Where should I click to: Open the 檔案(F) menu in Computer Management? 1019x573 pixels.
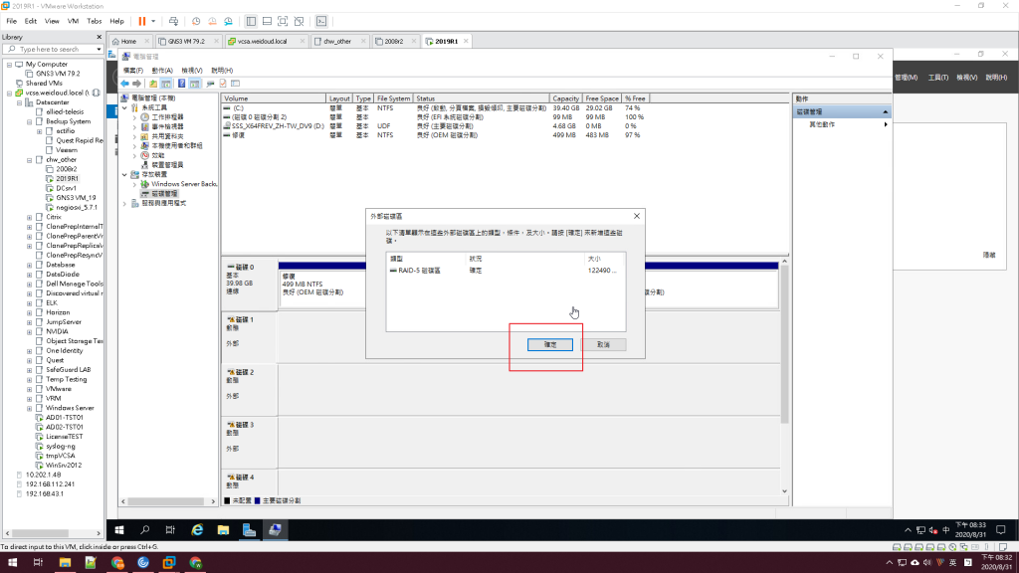pyautogui.click(x=133, y=71)
